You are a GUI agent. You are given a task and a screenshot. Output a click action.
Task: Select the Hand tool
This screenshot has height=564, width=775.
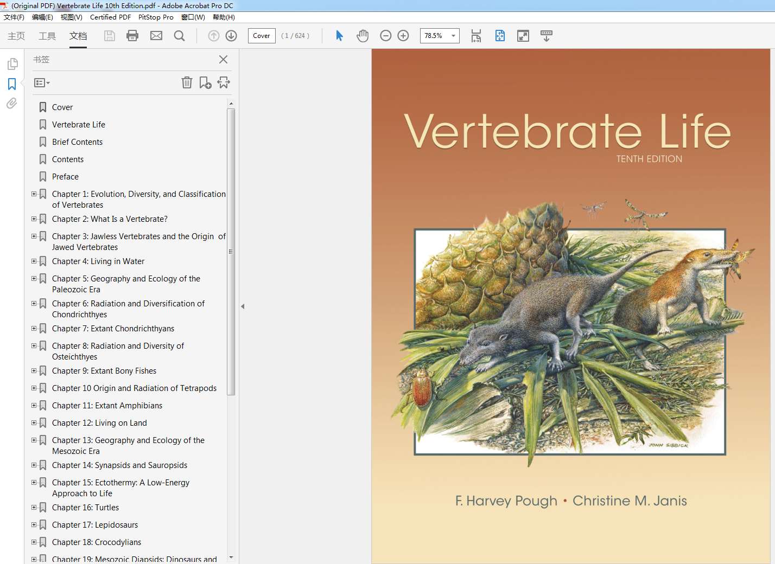(x=362, y=36)
